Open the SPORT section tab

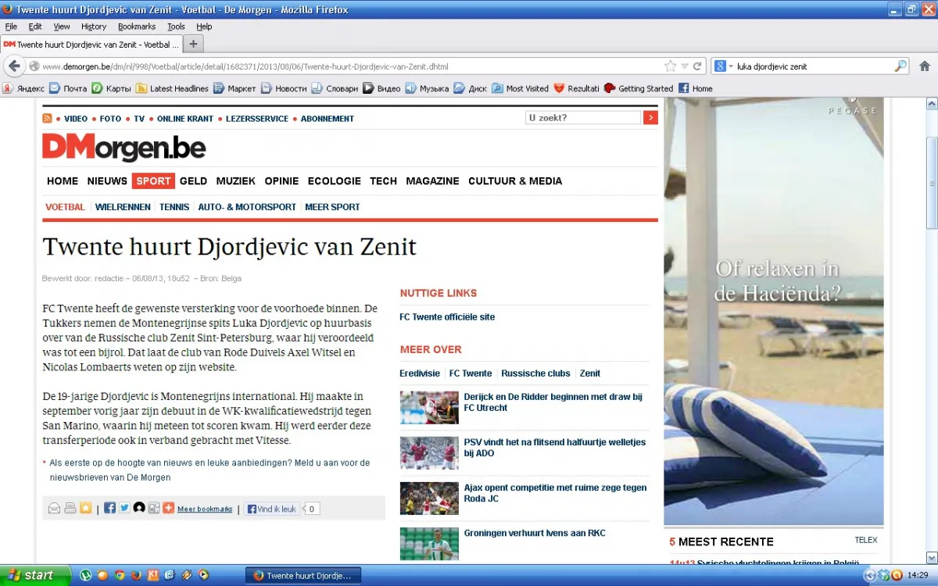pos(153,180)
